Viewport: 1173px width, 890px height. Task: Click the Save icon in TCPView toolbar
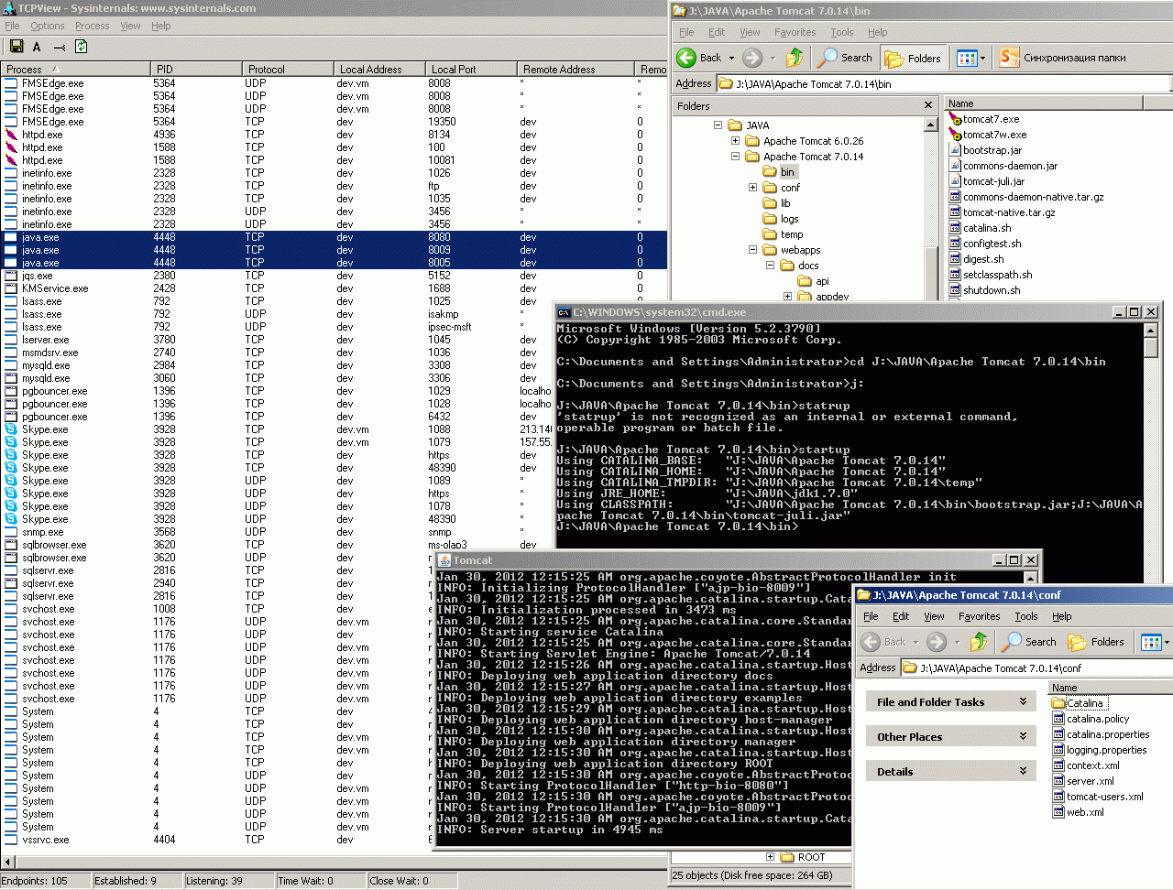[16, 47]
